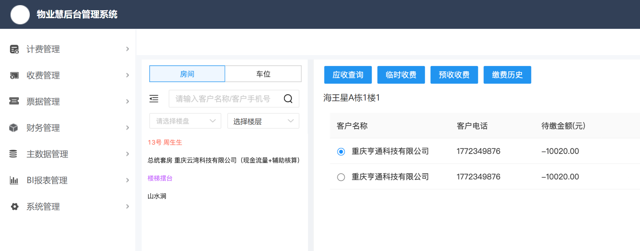
Task: Expand the BI报表管理 menu chevron
Action: (x=128, y=180)
